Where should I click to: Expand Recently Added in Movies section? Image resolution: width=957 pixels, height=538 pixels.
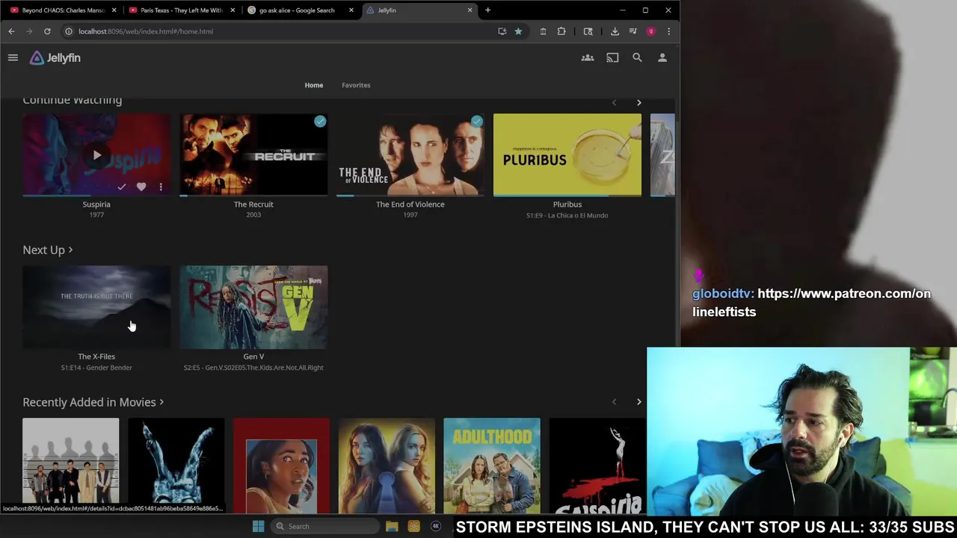click(x=93, y=402)
